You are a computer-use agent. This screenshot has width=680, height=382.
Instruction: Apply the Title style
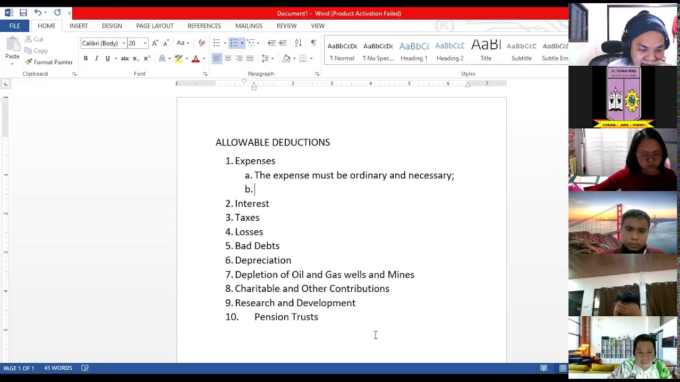486,51
